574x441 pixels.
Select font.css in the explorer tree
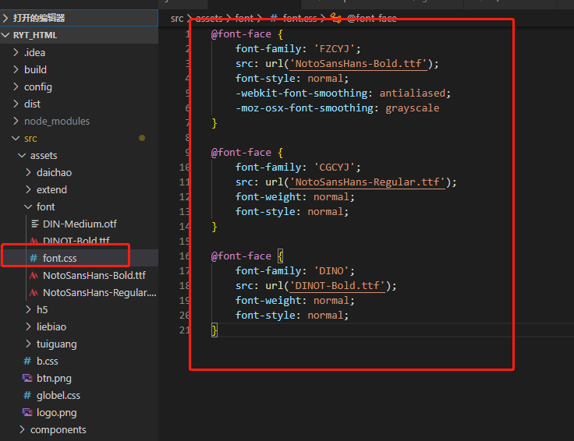pyautogui.click(x=60, y=258)
